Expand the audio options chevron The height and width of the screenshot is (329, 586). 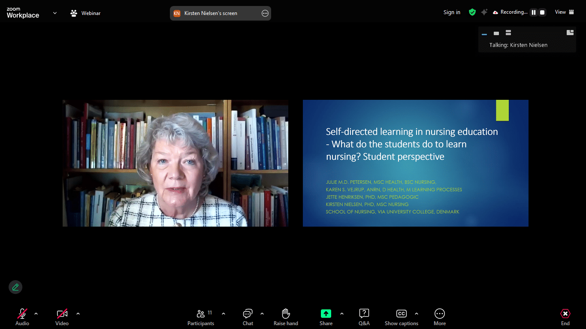36,314
